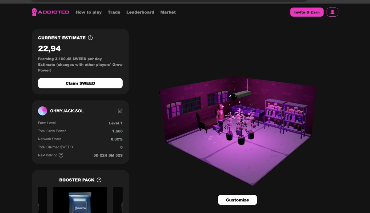Edit the OHMYJACK.SOL name via pencil icon
The width and height of the screenshot is (370, 213).
pos(120,111)
